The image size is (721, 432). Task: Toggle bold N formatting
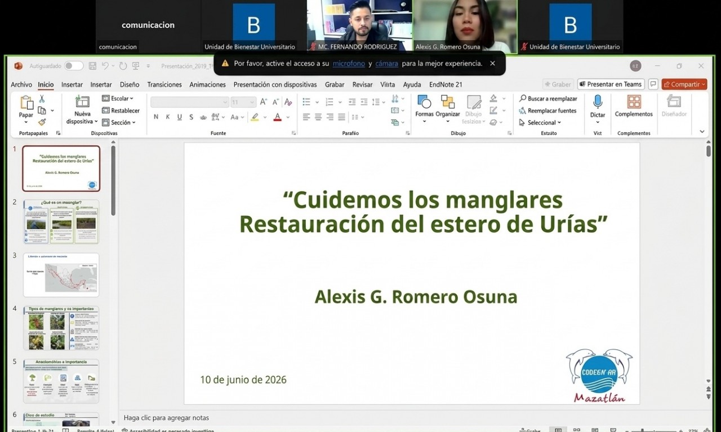click(x=156, y=117)
